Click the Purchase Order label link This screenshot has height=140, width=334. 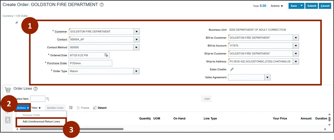(x=57, y=63)
